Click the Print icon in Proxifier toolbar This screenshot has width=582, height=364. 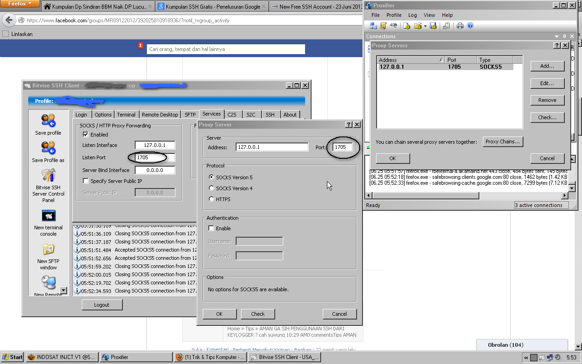tap(460, 26)
